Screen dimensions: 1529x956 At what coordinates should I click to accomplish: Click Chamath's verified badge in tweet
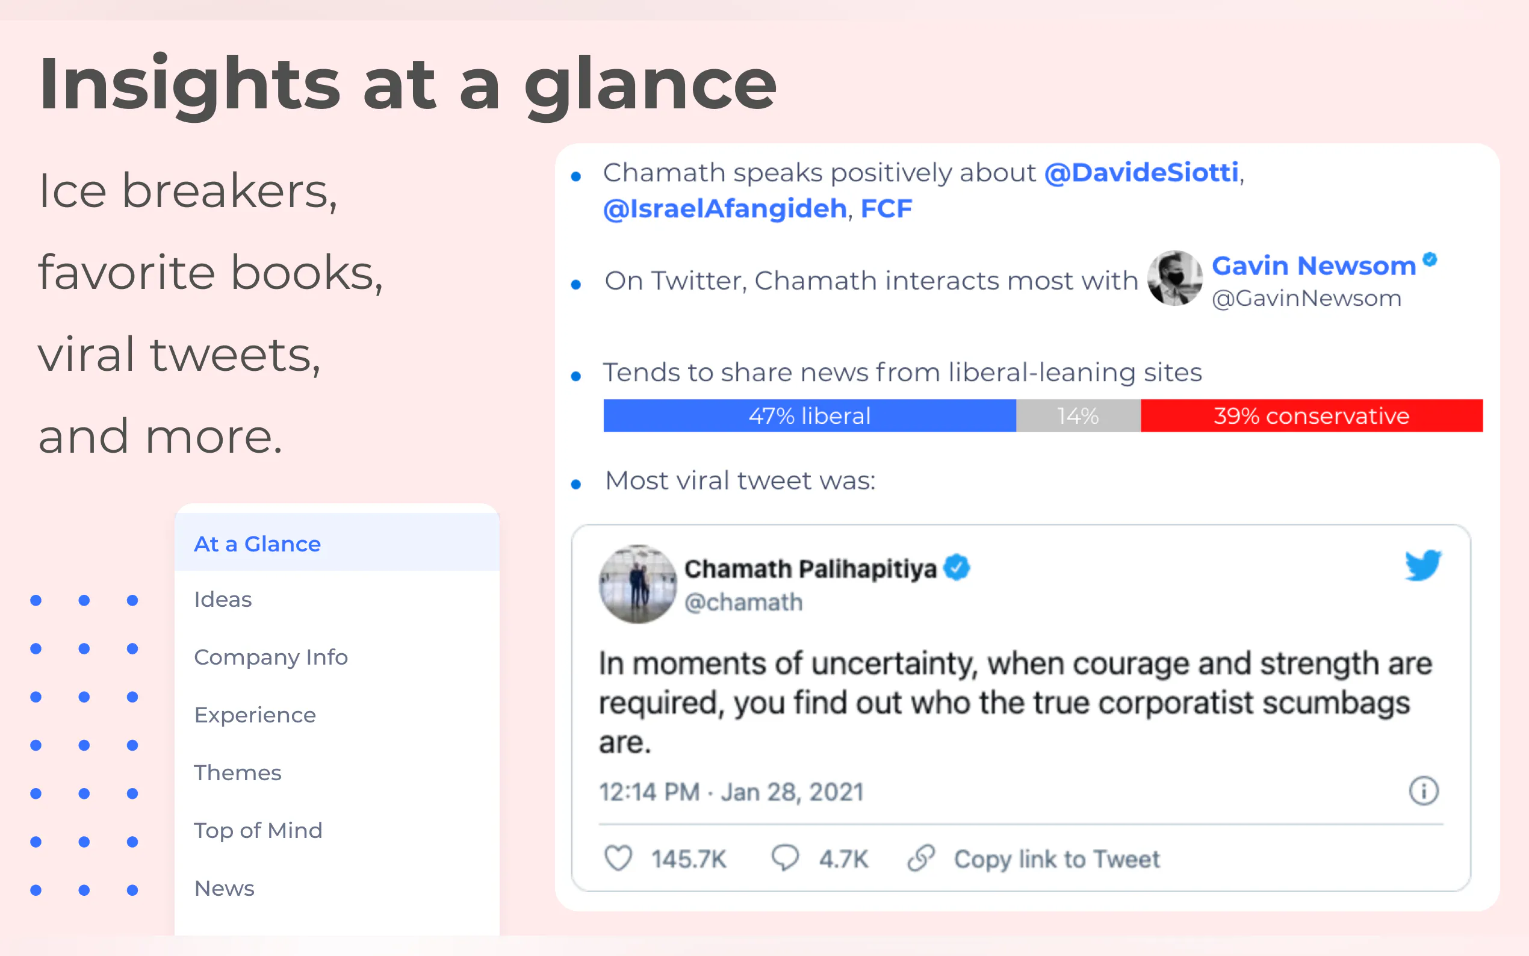(x=957, y=567)
